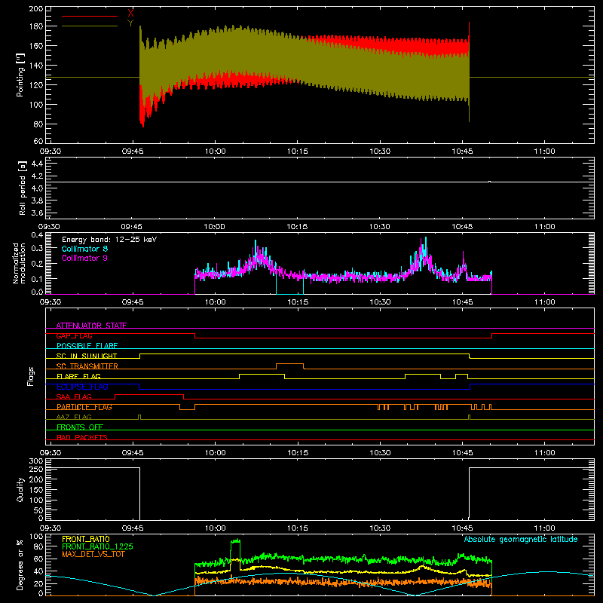Click the "Degrees or %" axis title
The image size is (603, 603).
pos(20,565)
